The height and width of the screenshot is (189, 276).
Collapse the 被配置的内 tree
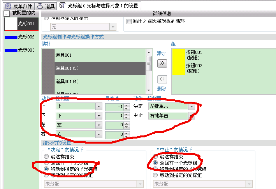[7, 13]
